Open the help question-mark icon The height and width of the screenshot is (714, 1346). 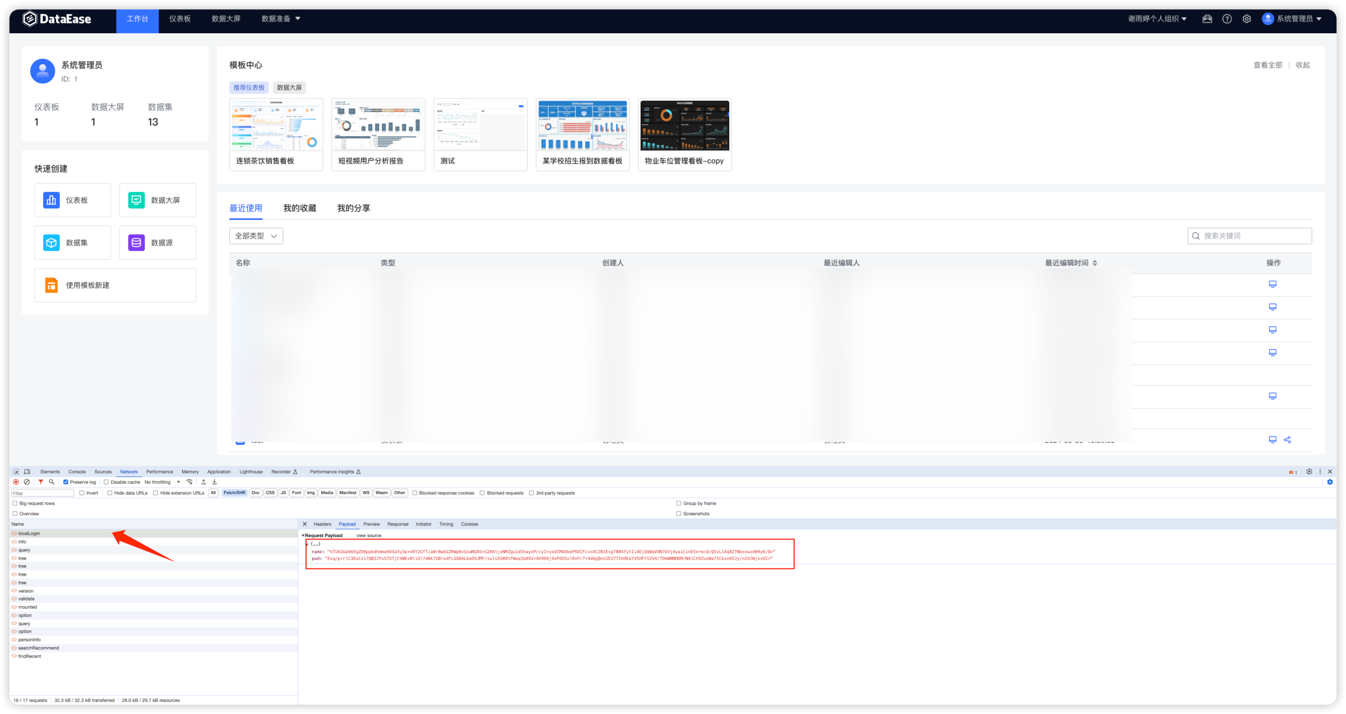[1227, 19]
